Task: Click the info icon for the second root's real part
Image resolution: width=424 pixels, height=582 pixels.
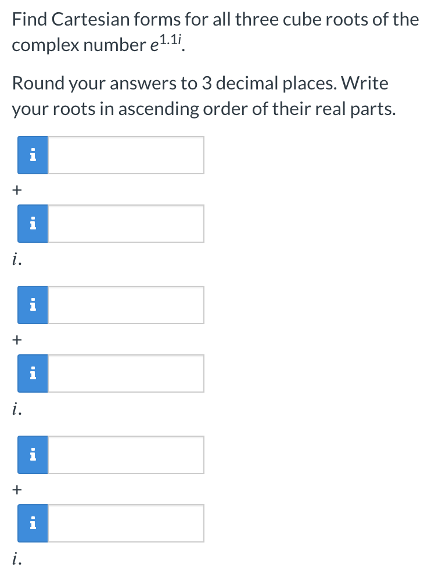Action: (x=33, y=304)
